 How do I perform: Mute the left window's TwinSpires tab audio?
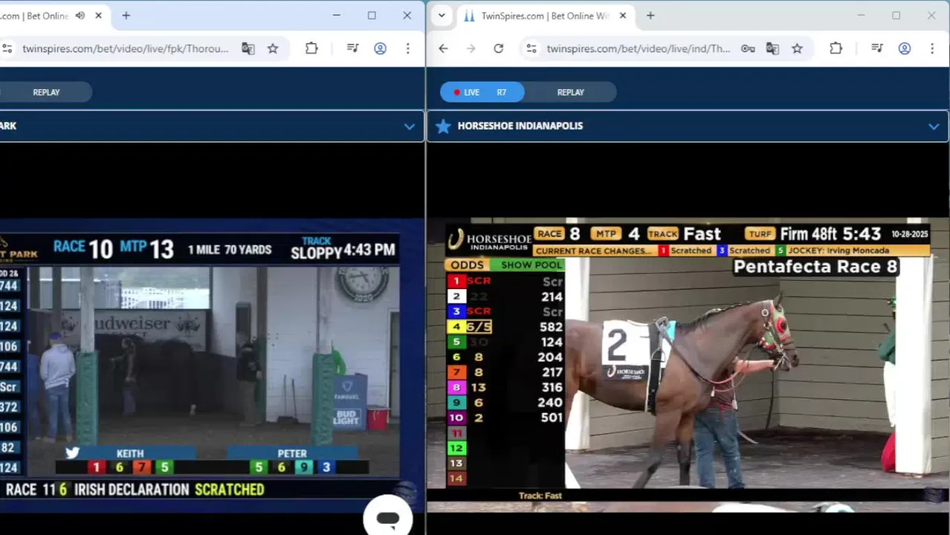[x=80, y=16]
